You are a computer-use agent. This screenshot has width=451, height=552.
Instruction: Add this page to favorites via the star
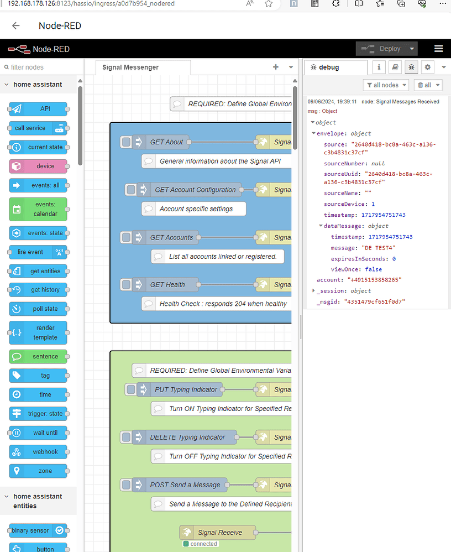pyautogui.click(x=269, y=4)
